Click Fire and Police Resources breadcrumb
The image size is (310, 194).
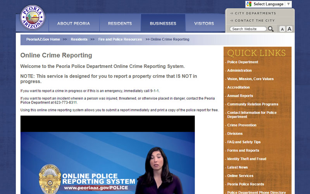point(120,40)
